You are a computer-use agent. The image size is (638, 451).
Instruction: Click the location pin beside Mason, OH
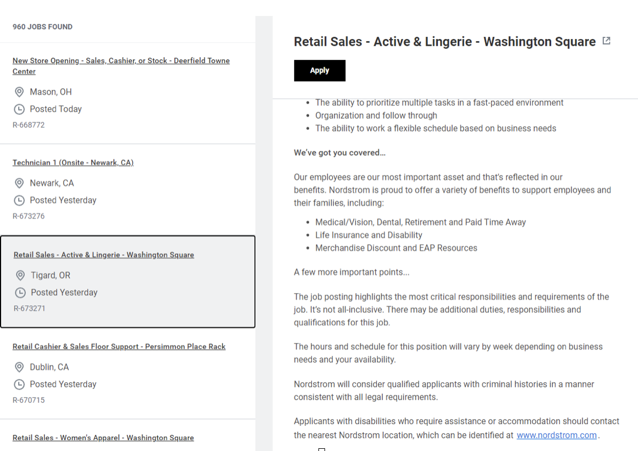click(20, 92)
